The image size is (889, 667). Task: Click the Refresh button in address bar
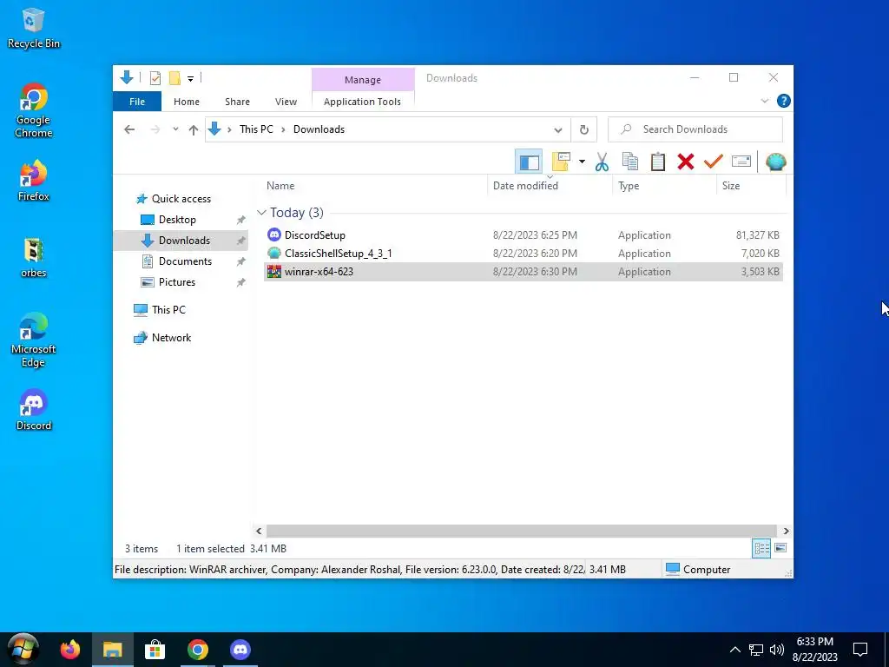coord(584,130)
